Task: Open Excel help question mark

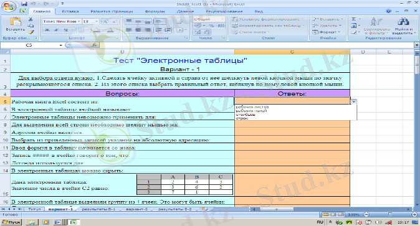Action: click(x=389, y=11)
